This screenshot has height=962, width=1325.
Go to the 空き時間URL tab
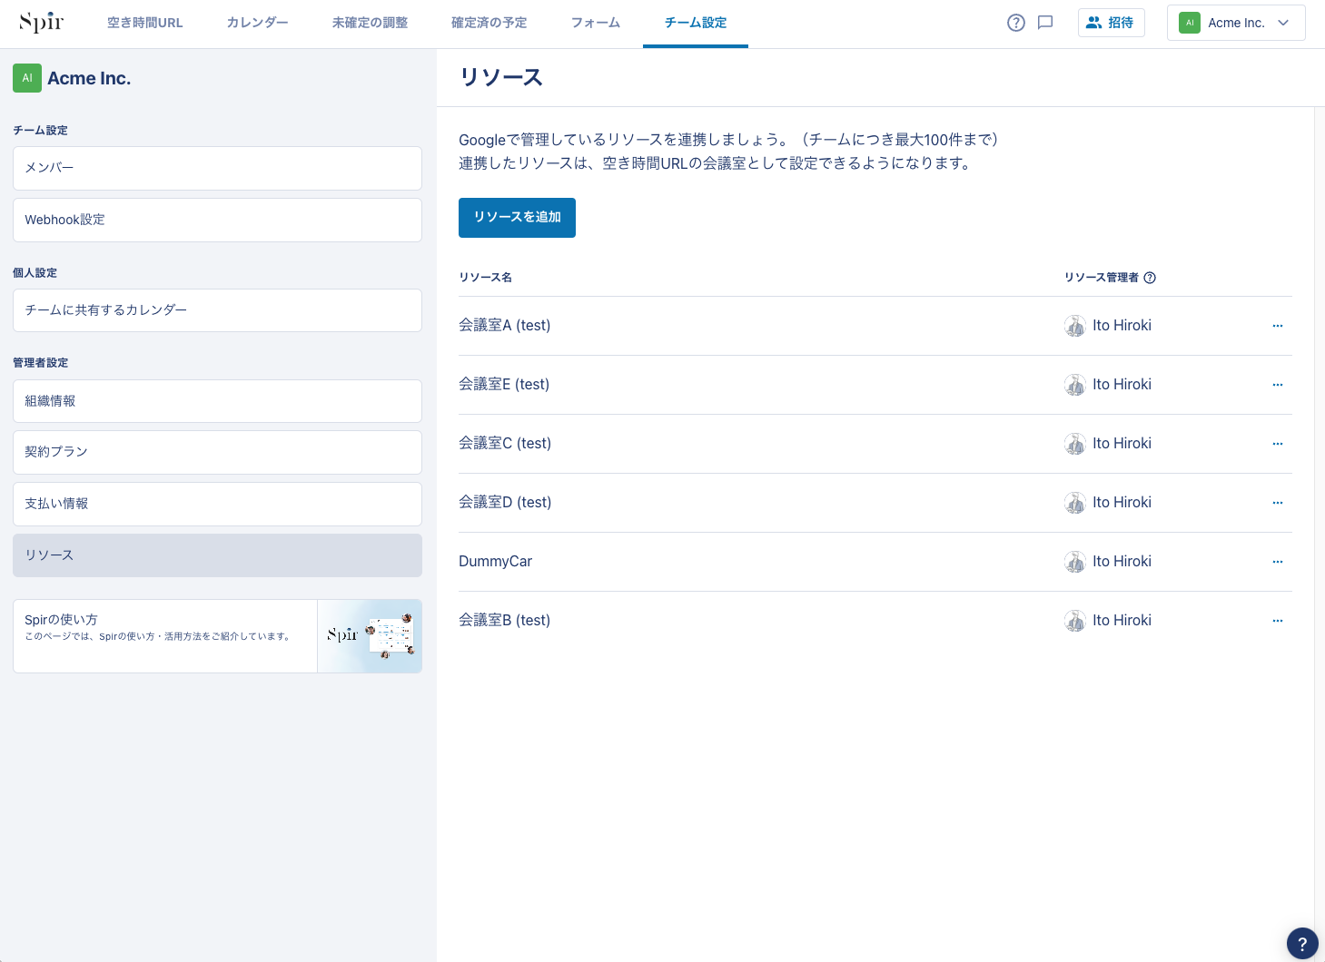pos(145,23)
